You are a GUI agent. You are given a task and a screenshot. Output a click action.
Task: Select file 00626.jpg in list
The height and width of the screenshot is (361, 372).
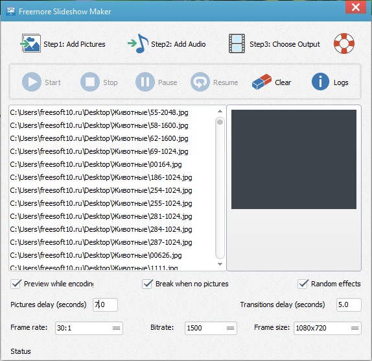(96, 255)
